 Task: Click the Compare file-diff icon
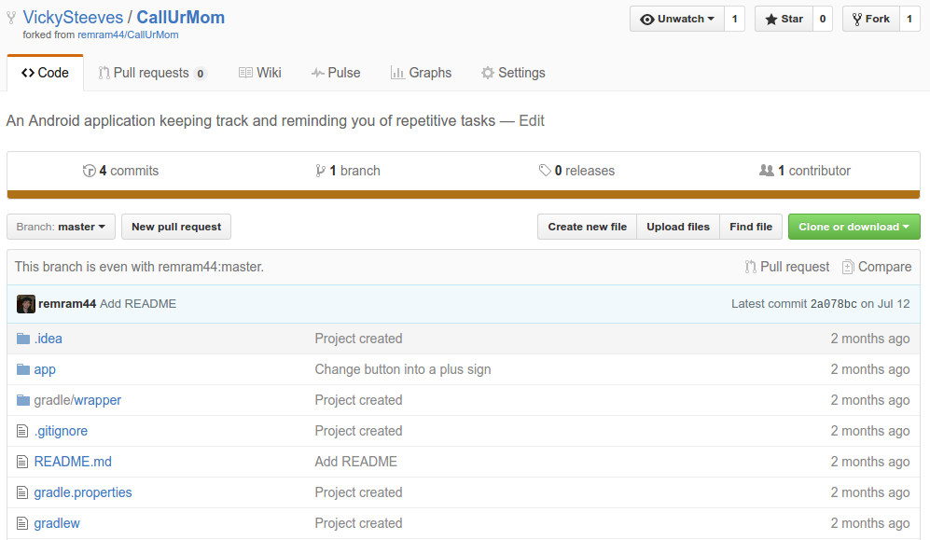click(848, 267)
